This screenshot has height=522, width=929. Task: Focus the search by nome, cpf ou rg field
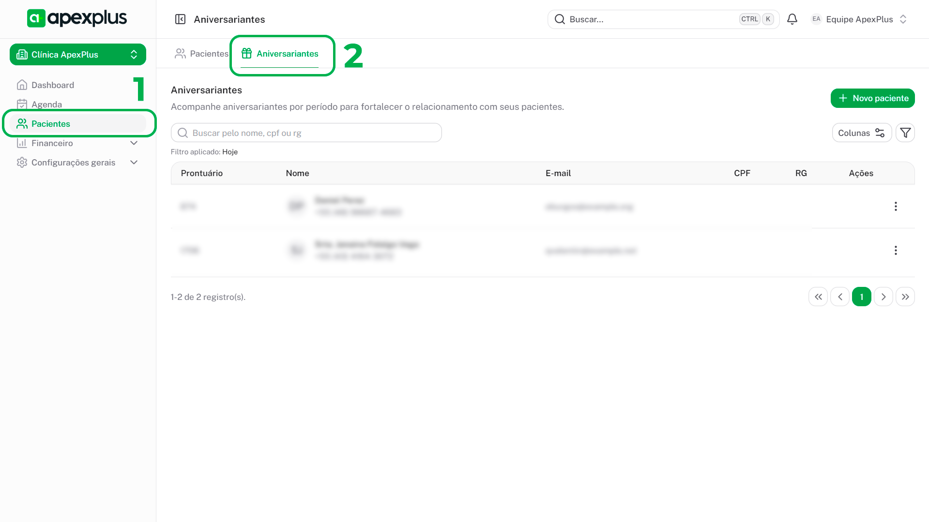coord(306,133)
